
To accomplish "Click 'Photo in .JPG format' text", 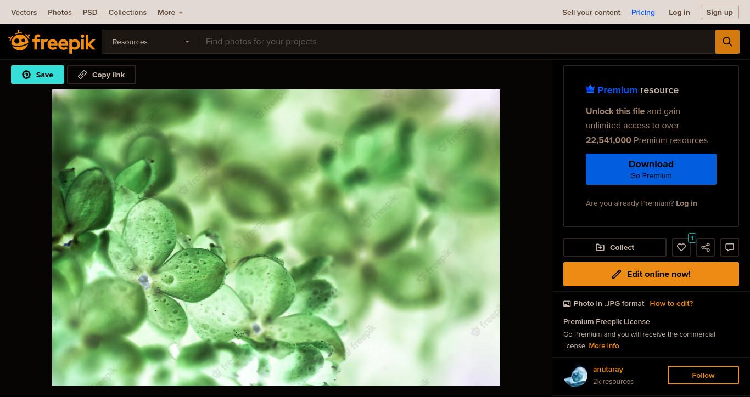I will 609,303.
